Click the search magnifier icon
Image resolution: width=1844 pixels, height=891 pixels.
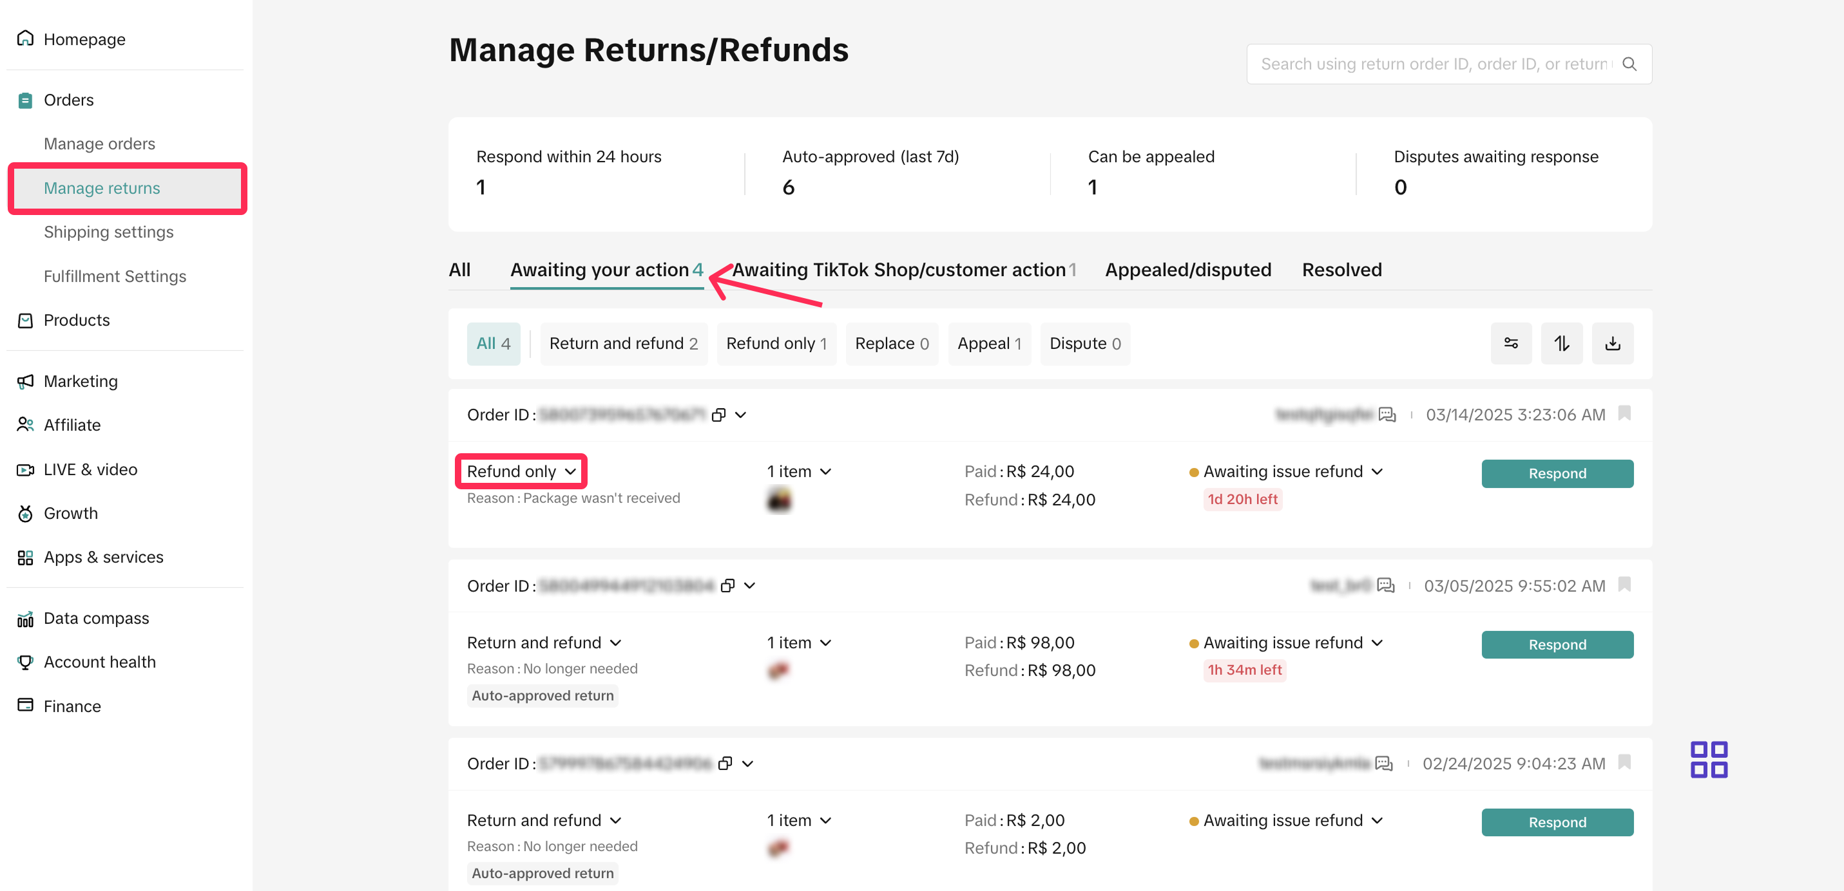point(1630,64)
